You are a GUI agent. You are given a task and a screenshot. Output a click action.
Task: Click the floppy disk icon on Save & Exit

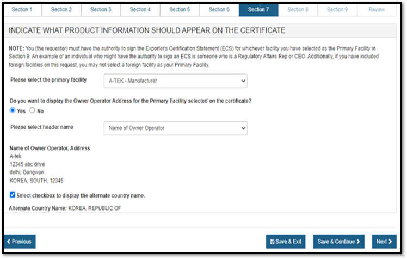pyautogui.click(x=272, y=242)
